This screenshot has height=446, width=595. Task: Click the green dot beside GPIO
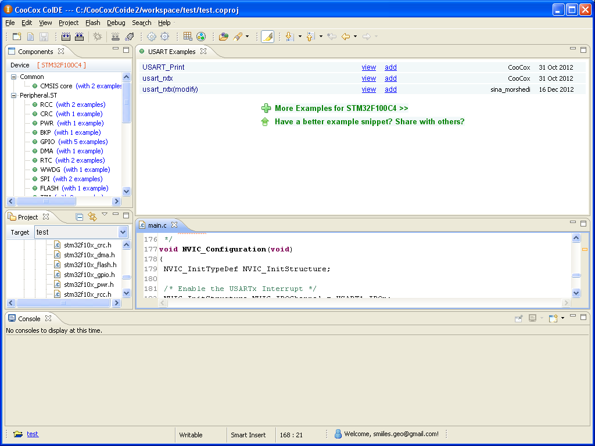click(x=35, y=142)
